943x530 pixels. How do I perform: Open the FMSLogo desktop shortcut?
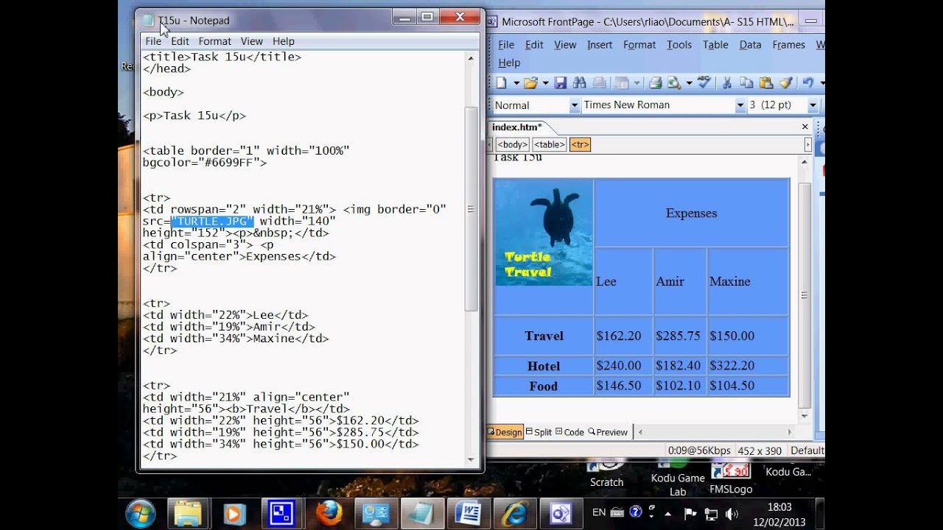tap(731, 477)
